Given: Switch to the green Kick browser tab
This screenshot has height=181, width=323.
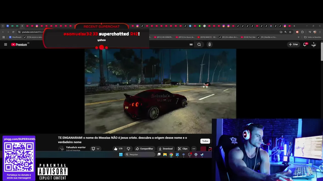Looking at the screenshot, I should 200,26.
